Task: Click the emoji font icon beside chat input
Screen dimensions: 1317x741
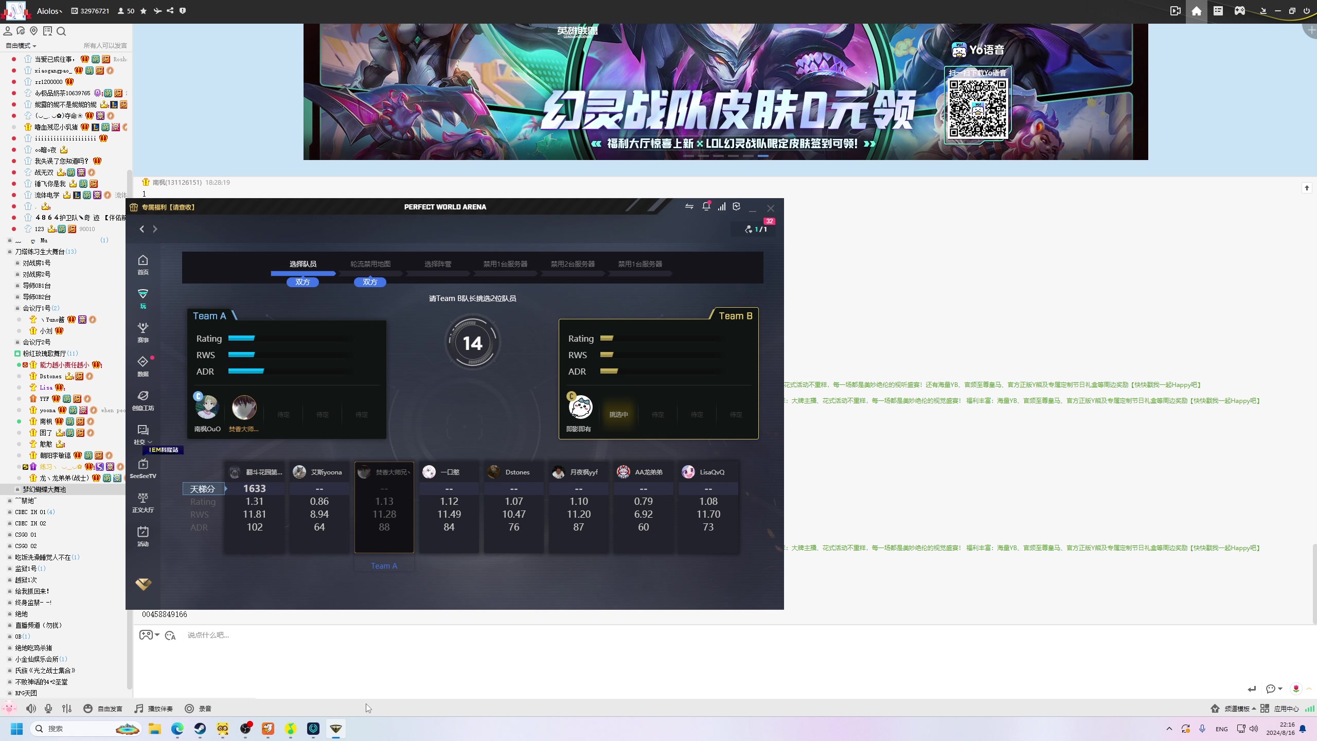Action: click(x=170, y=636)
